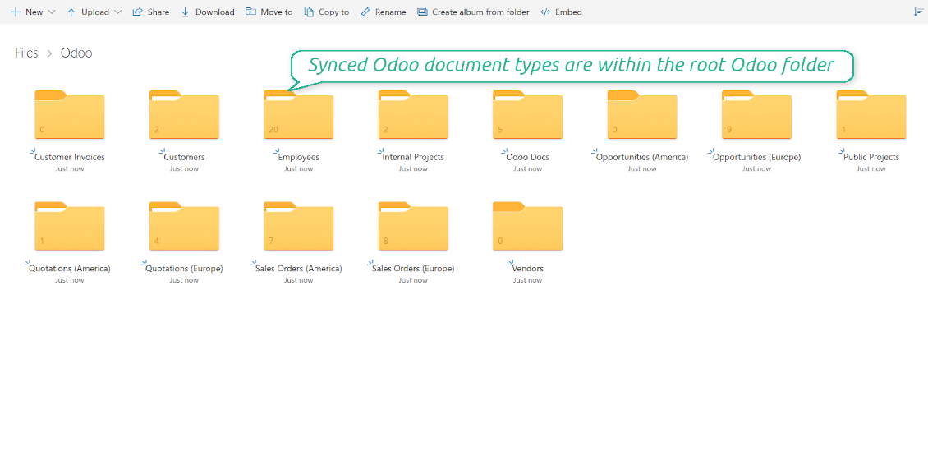
Task: Click the Sales Orders (America) folder name
Action: point(299,269)
